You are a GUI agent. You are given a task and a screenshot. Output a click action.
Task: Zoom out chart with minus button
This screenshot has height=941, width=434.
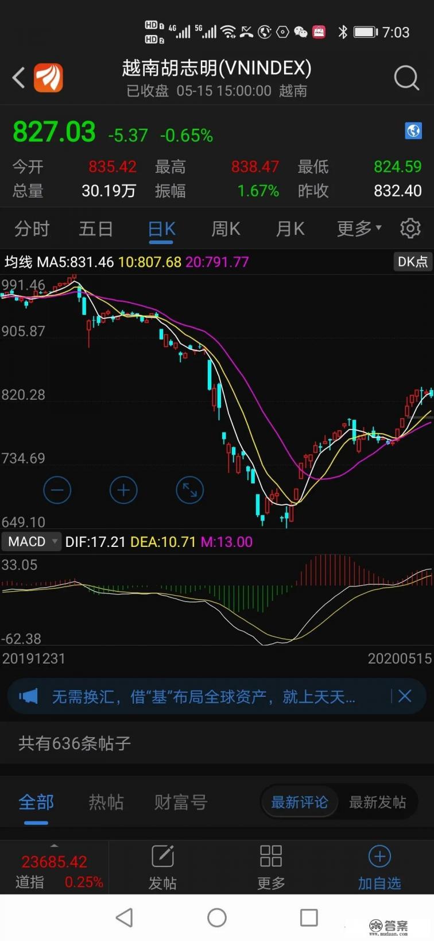57,491
